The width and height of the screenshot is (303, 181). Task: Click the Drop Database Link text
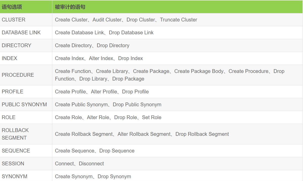click(x=131, y=33)
